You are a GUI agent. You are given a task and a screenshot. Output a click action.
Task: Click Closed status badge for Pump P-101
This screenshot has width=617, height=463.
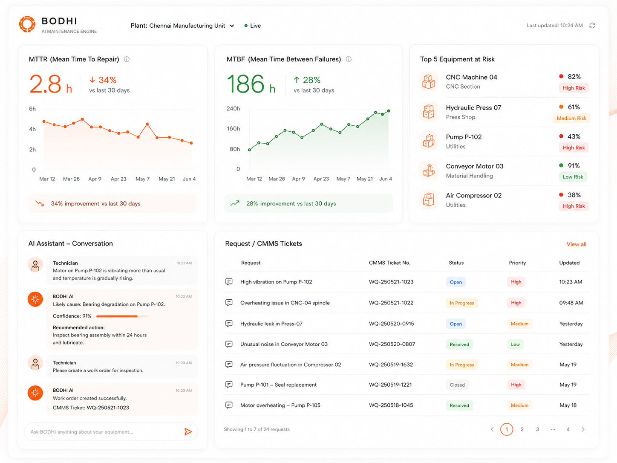pyautogui.click(x=457, y=385)
